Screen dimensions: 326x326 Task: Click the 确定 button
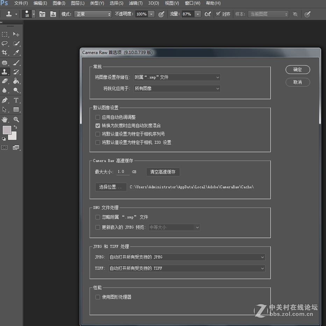pos(298,69)
